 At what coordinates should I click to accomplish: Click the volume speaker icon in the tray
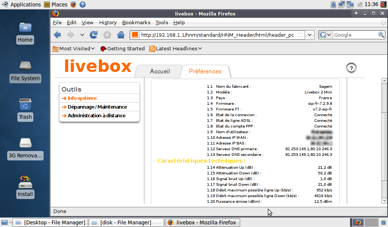point(360,5)
